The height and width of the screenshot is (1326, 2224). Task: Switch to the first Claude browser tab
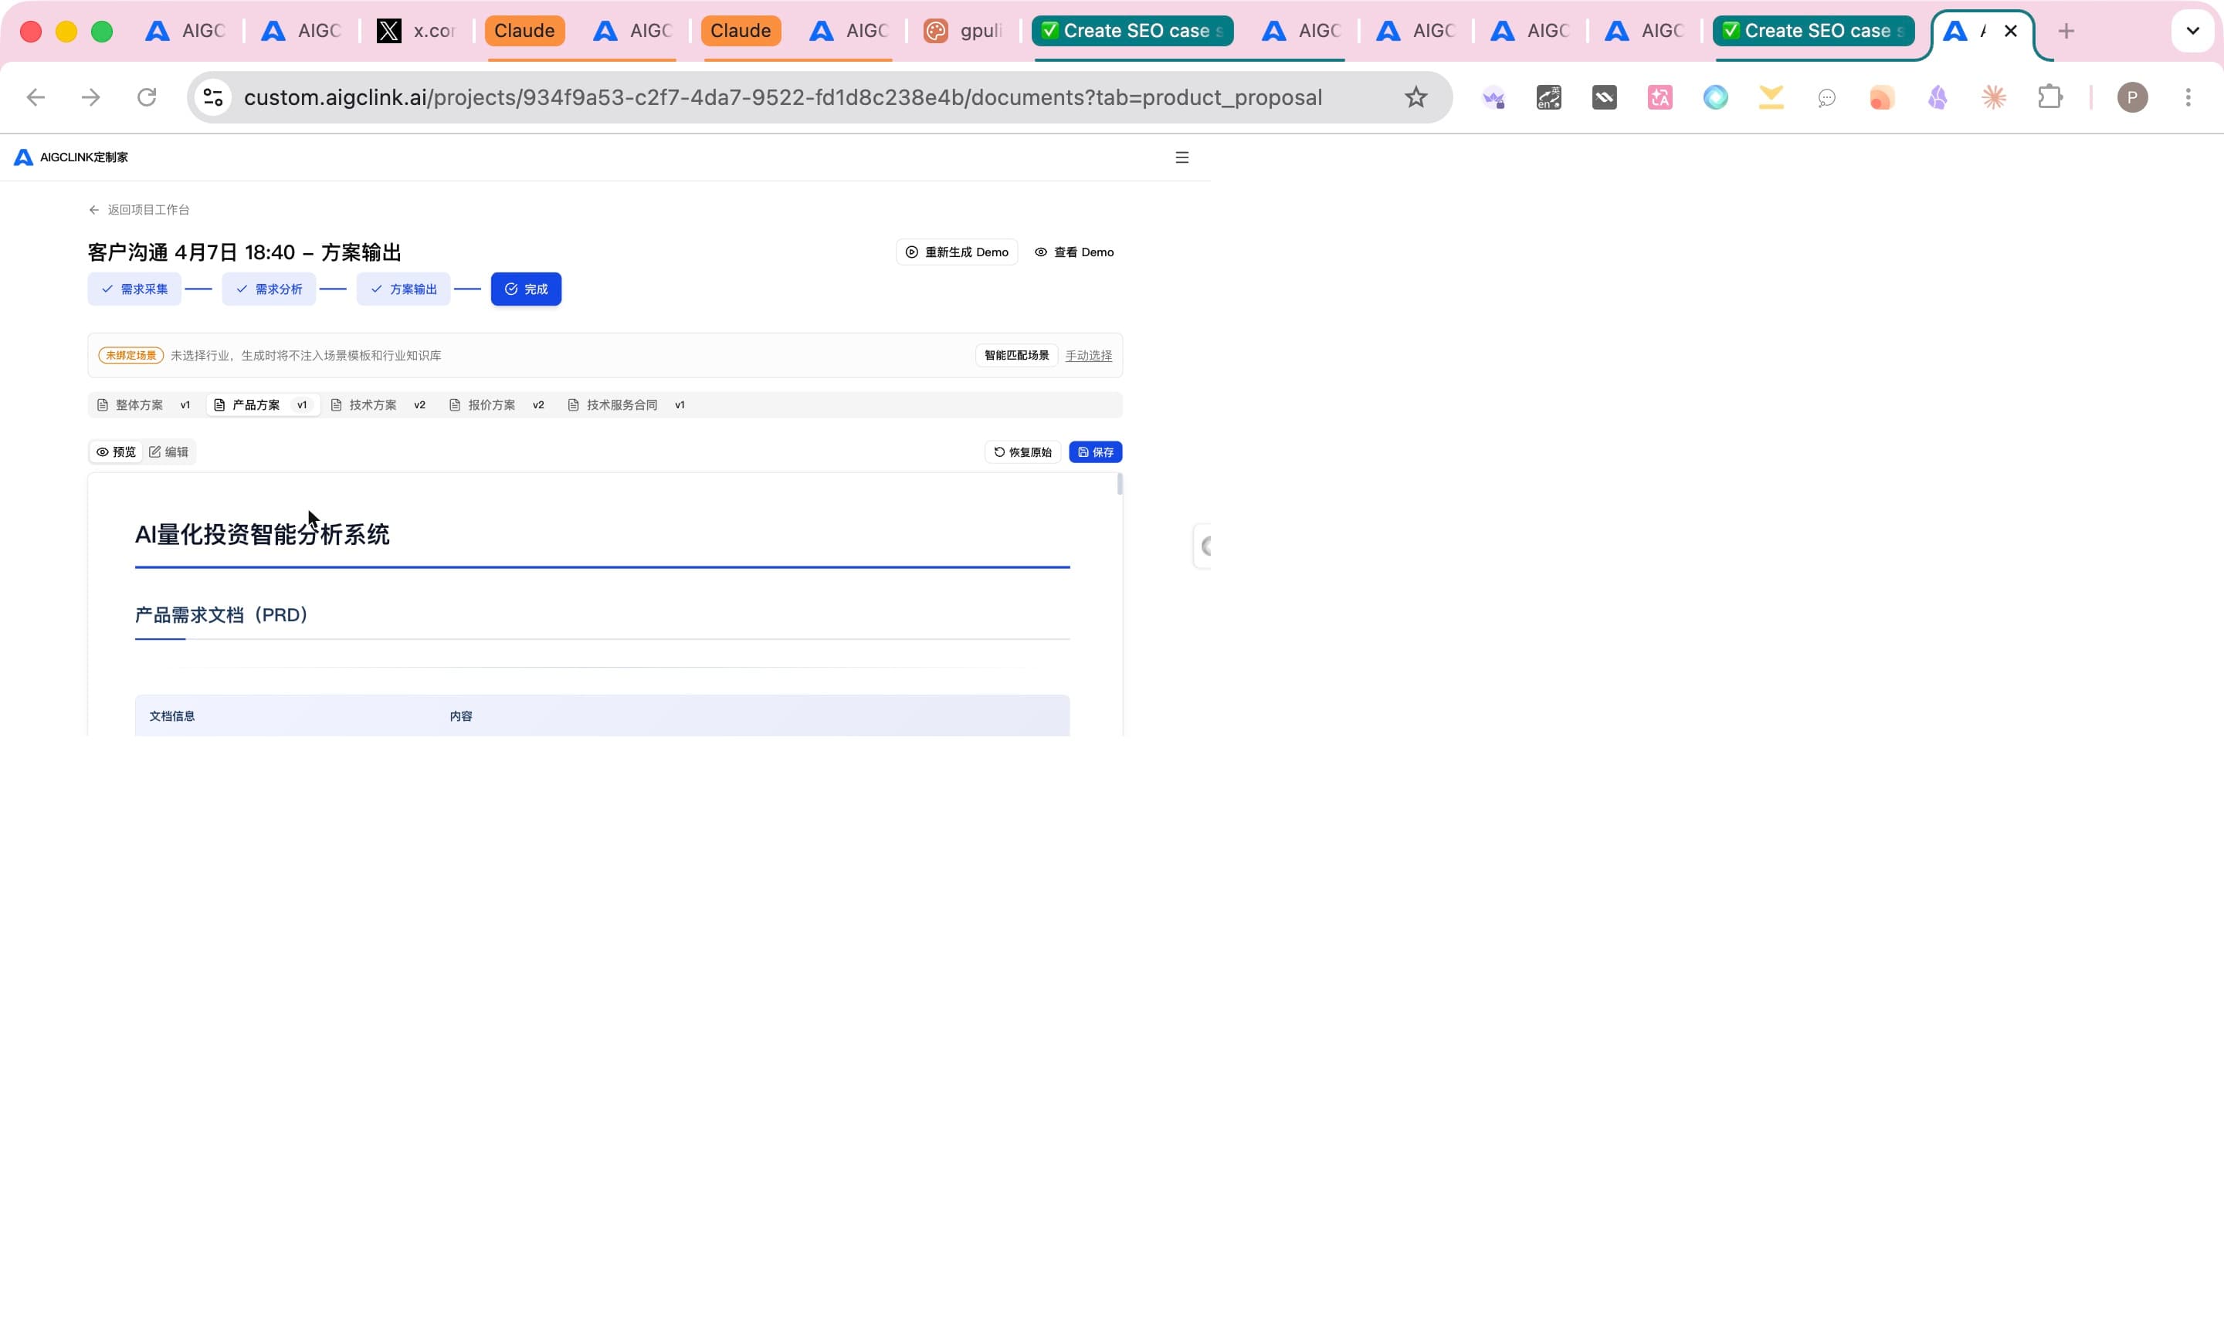[524, 32]
